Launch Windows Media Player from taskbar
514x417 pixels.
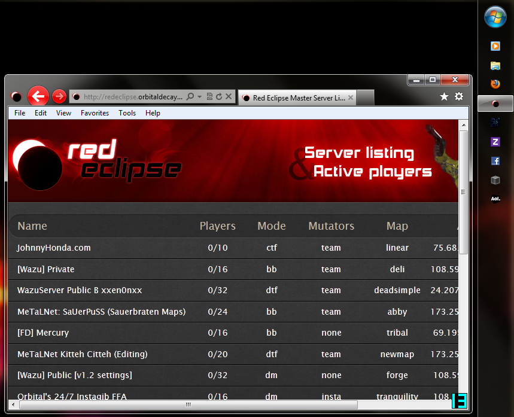click(495, 46)
